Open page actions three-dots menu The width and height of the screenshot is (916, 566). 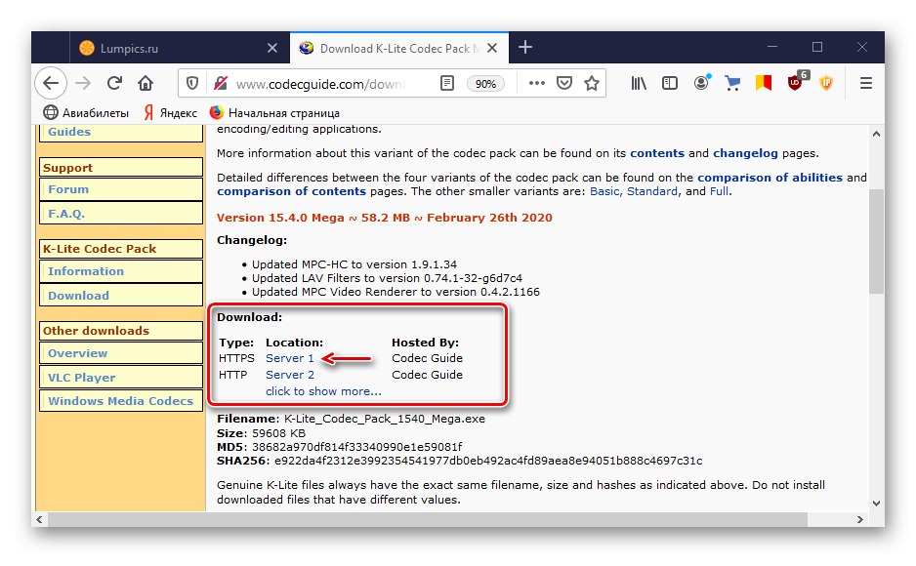point(536,84)
